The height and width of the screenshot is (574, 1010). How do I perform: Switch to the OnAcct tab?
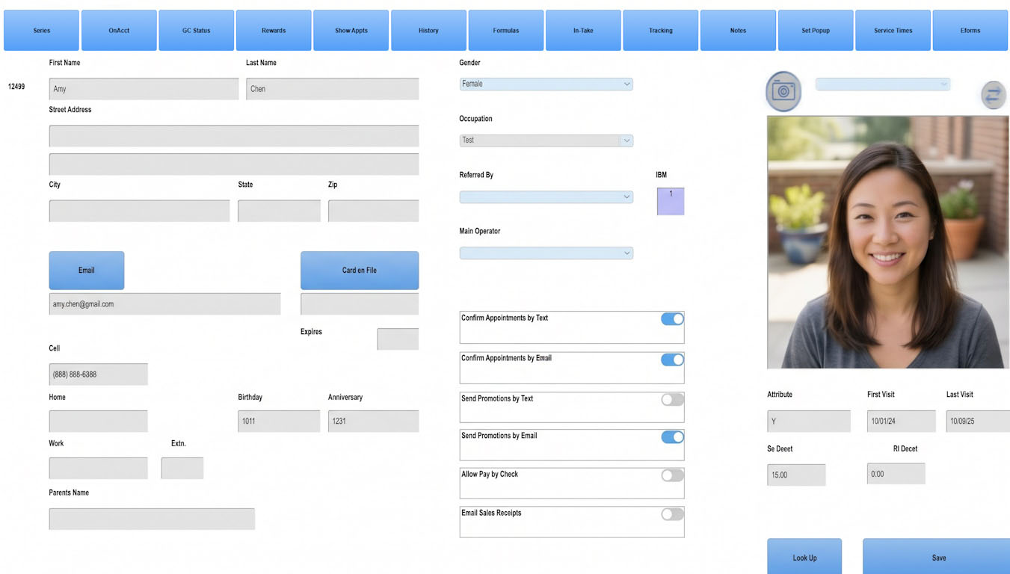pos(119,31)
